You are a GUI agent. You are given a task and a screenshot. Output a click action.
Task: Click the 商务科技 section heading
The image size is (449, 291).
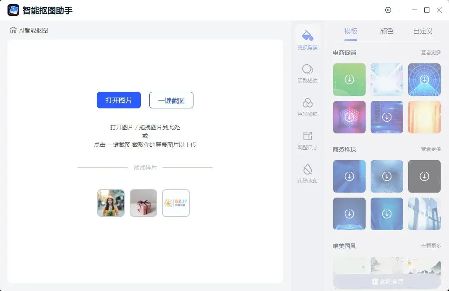pyautogui.click(x=344, y=149)
